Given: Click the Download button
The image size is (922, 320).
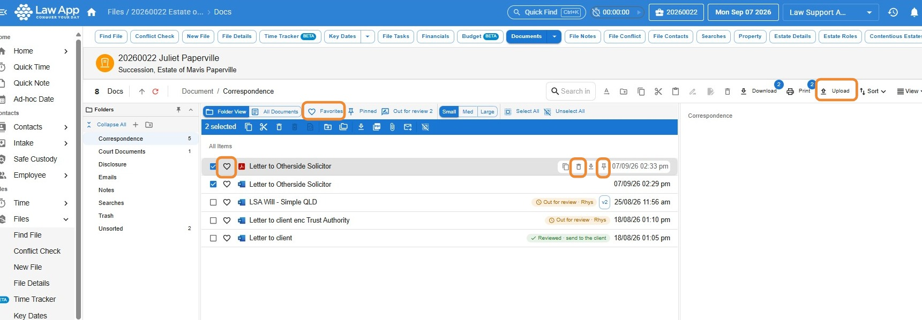Looking at the screenshot, I should click(x=759, y=91).
